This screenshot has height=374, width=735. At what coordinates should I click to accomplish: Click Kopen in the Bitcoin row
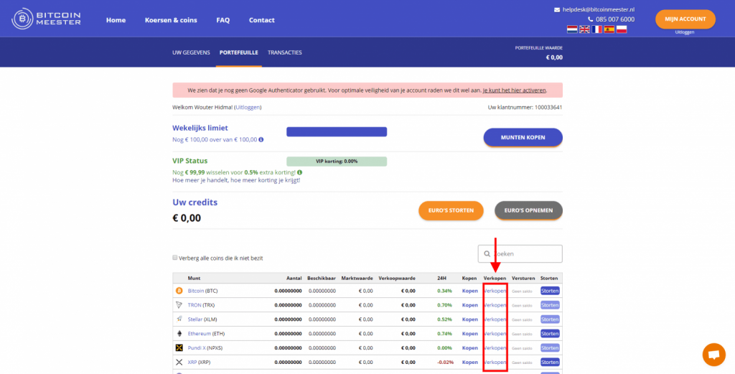[469, 291]
